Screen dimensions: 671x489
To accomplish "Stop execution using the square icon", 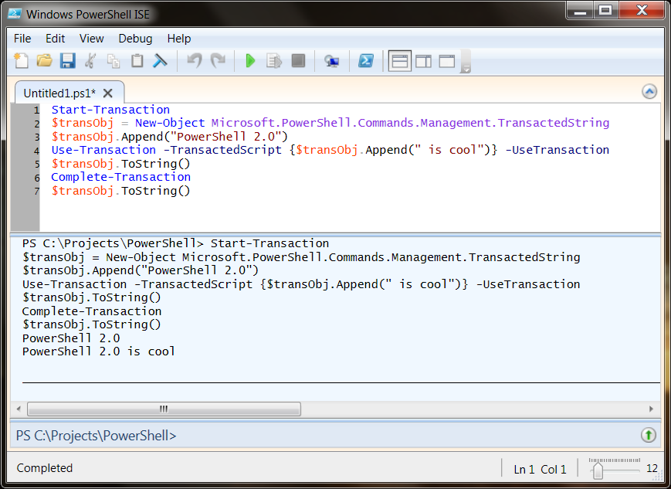I will 298,61.
